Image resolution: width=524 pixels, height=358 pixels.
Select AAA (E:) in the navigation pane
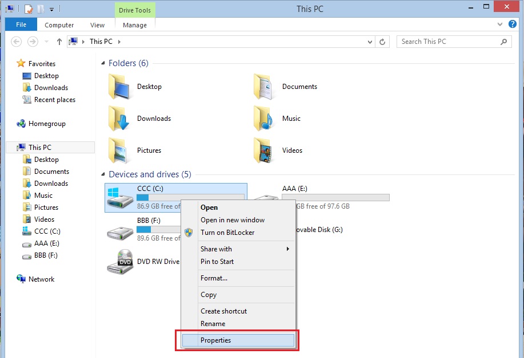click(x=46, y=243)
